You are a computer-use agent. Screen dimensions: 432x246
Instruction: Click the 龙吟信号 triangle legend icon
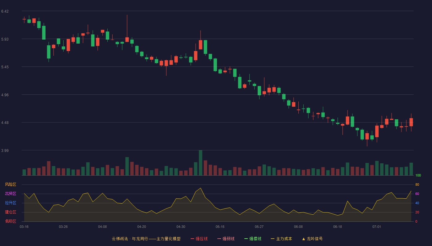point(304,239)
